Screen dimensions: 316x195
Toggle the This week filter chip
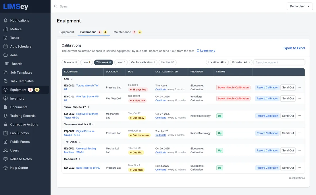tap(103, 62)
